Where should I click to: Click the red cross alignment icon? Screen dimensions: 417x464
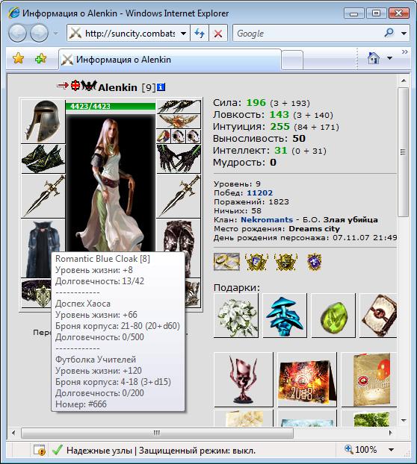click(75, 86)
